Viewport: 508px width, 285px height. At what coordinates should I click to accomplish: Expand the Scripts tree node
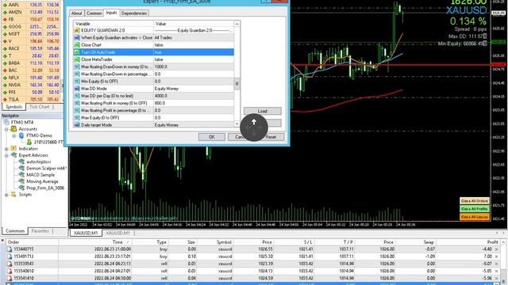pyautogui.click(x=6, y=195)
